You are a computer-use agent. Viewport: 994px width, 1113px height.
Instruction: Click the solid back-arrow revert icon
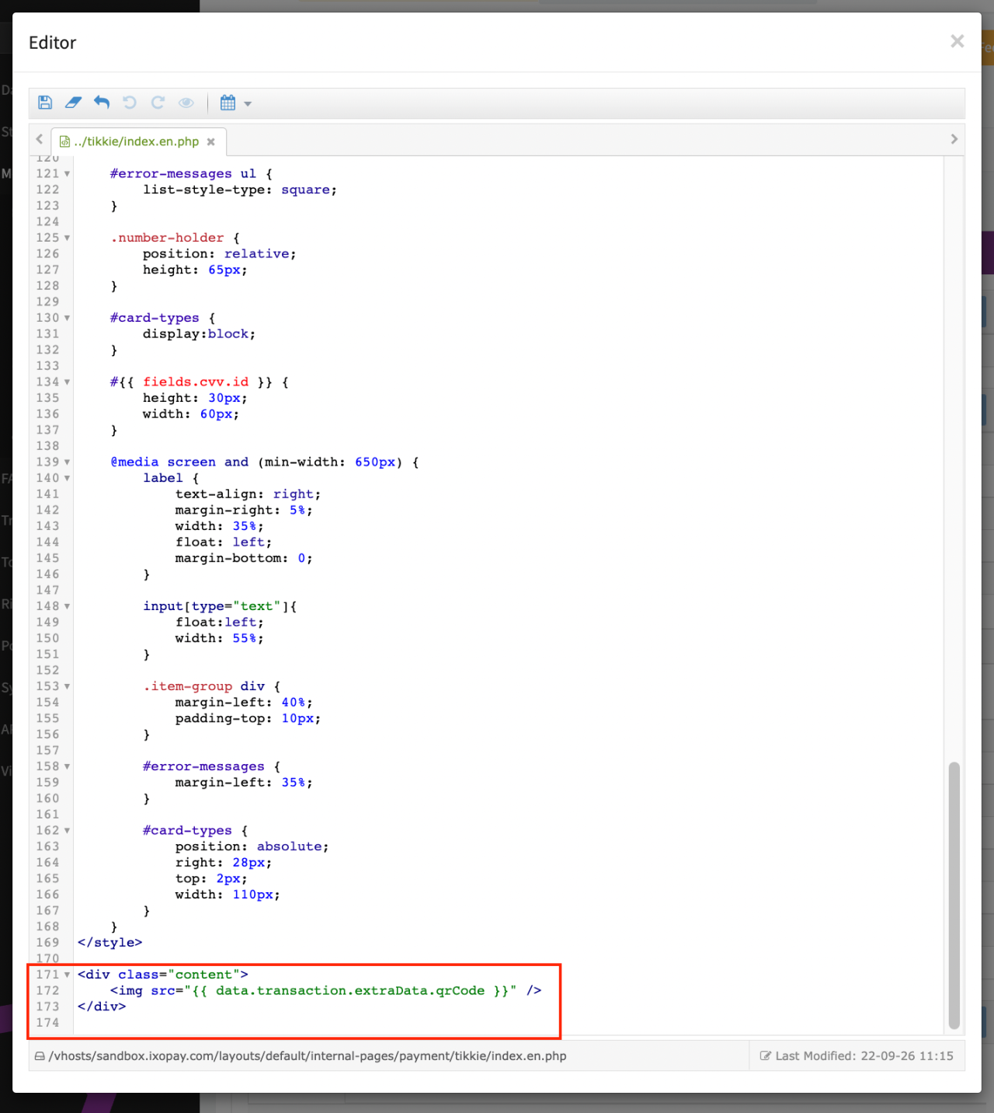click(x=102, y=103)
